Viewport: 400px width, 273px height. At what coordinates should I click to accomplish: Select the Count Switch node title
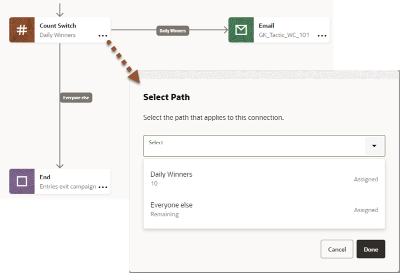[58, 25]
